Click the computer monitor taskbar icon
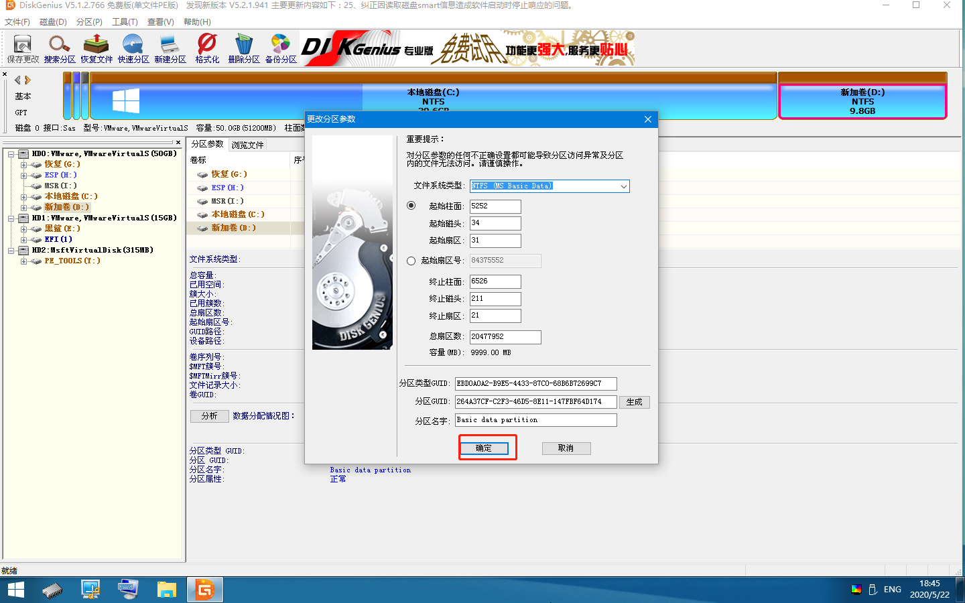Screen dimensions: 965x603 (128, 590)
